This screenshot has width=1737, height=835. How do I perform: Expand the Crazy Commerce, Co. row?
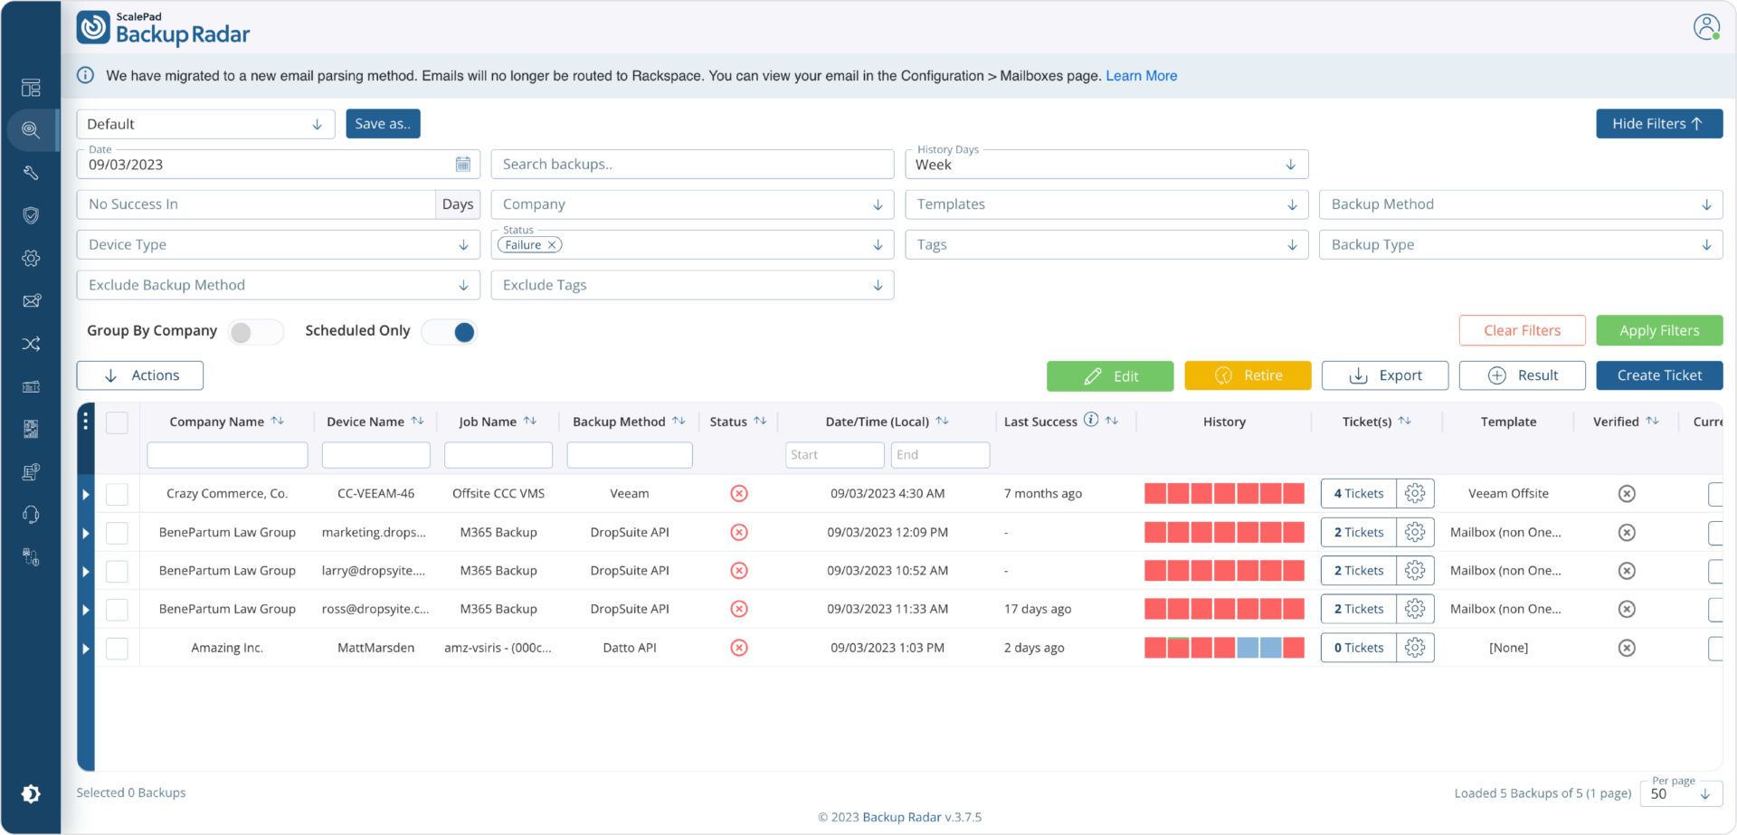(86, 494)
